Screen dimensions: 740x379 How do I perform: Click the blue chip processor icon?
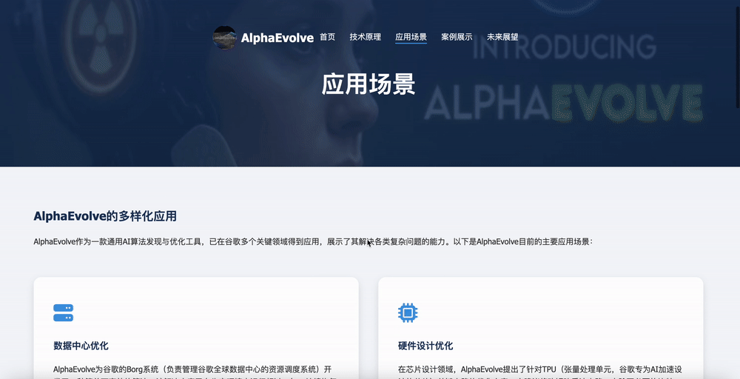408,313
